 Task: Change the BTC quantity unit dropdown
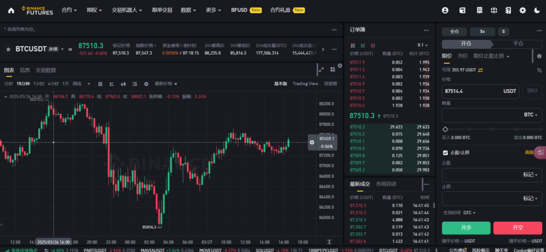531,115
